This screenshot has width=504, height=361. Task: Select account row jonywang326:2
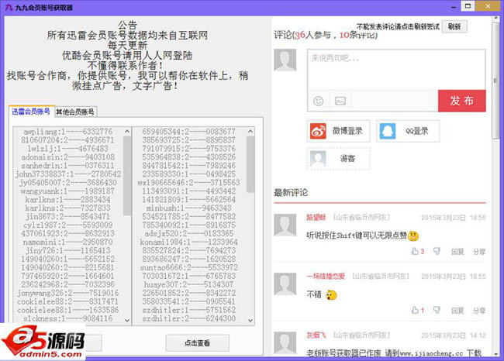[x=67, y=293]
